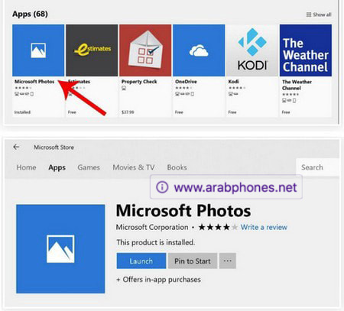The height and width of the screenshot is (311, 344).
Task: Click the OneDrive name label
Action: 186,82
